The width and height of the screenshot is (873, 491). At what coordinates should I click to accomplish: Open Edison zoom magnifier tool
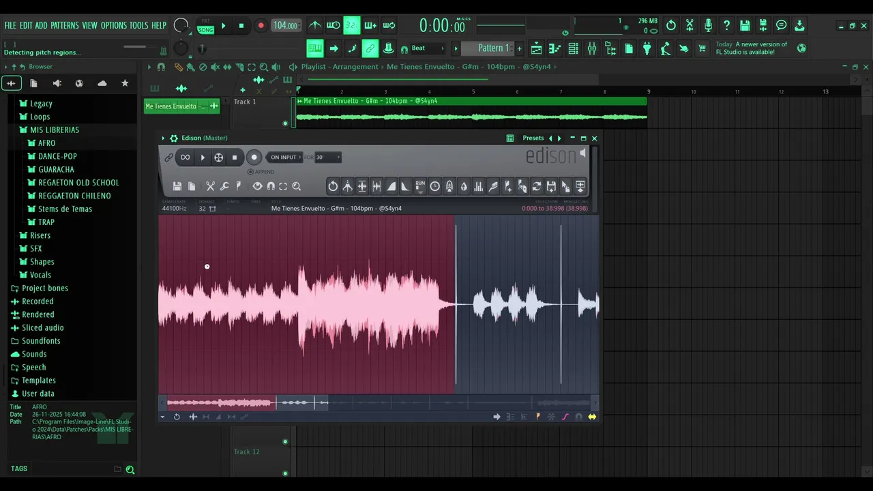[x=297, y=186]
